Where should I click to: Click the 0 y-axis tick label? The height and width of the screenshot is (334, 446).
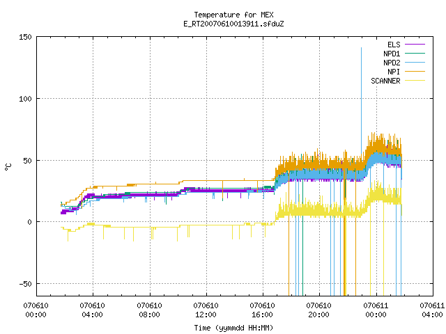click(x=29, y=222)
